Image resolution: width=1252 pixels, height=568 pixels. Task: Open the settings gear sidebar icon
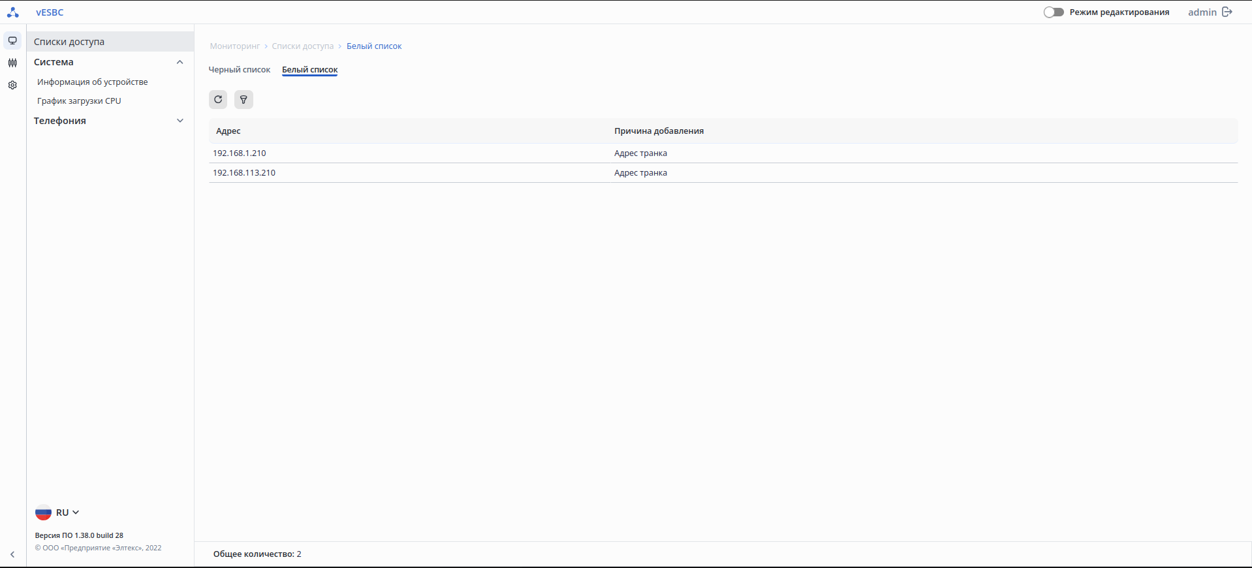coord(12,85)
